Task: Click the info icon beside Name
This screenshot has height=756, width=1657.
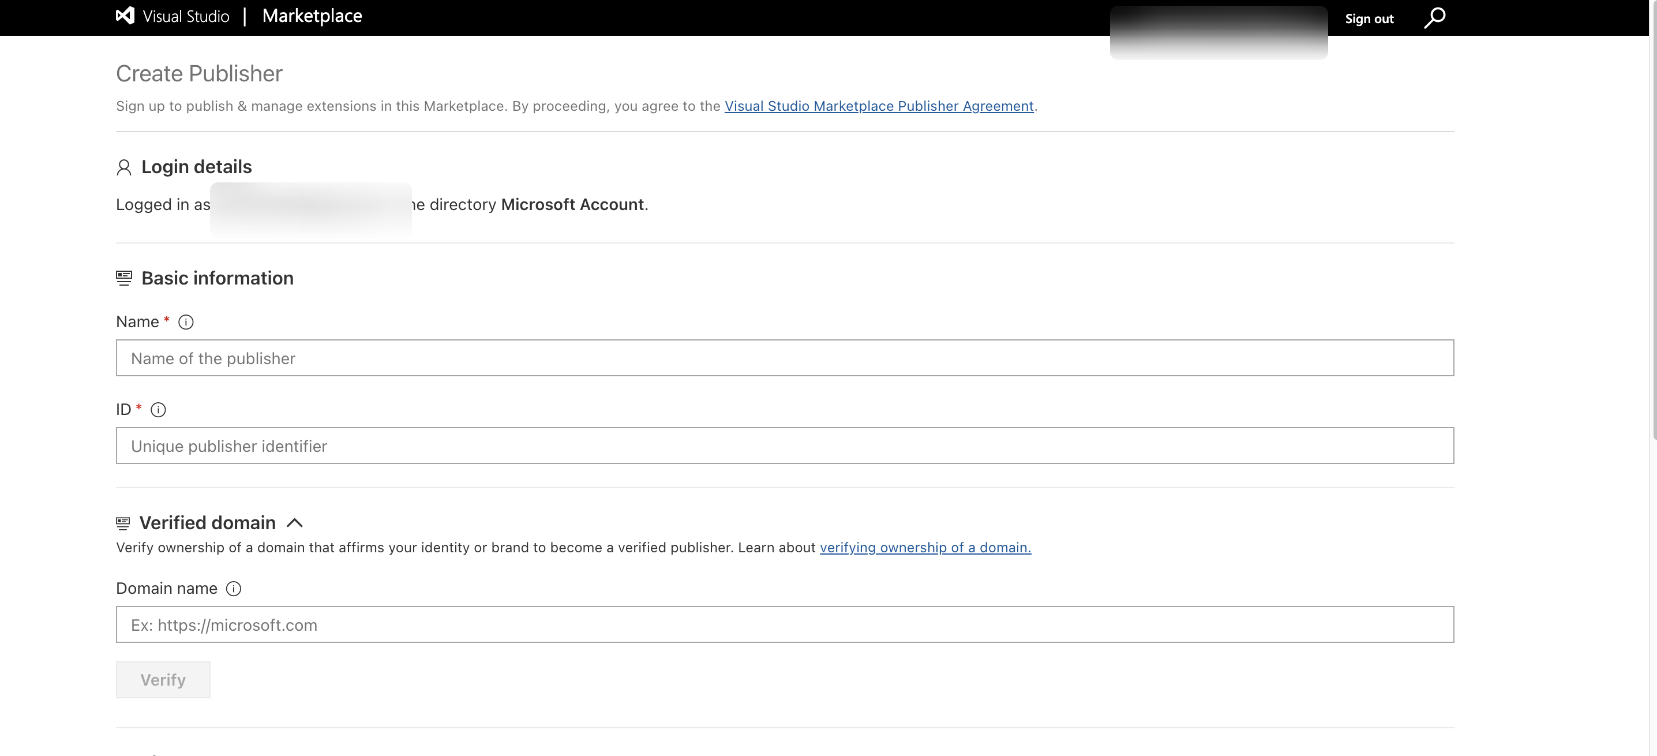Action: pos(186,323)
